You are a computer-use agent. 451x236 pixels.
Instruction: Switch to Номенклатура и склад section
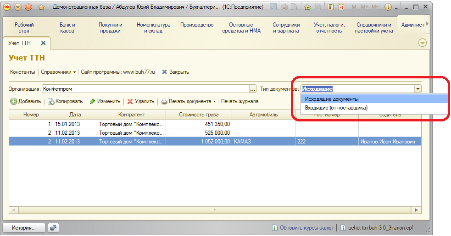click(x=153, y=28)
